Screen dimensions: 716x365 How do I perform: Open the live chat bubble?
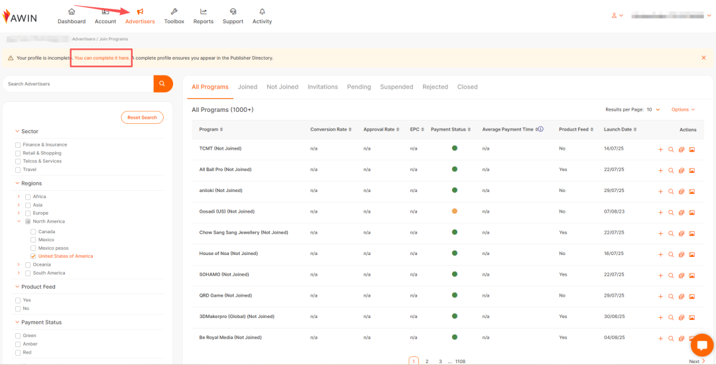click(x=702, y=345)
